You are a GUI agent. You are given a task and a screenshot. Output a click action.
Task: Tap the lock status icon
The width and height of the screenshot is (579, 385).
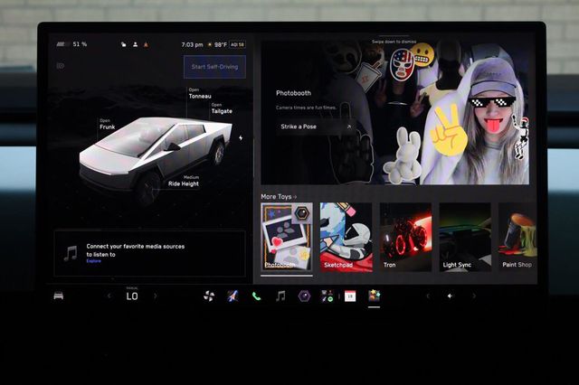124,44
